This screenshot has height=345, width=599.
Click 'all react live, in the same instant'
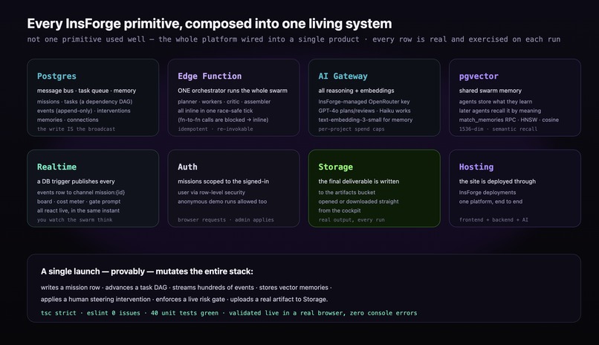pos(78,211)
